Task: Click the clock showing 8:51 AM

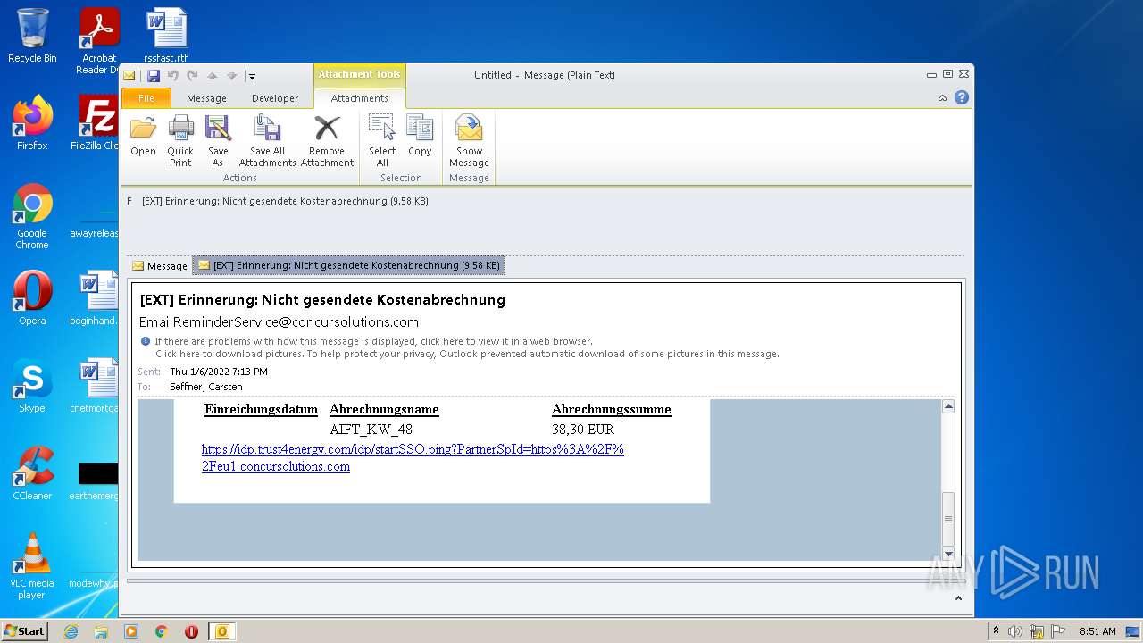Action: tap(1097, 631)
